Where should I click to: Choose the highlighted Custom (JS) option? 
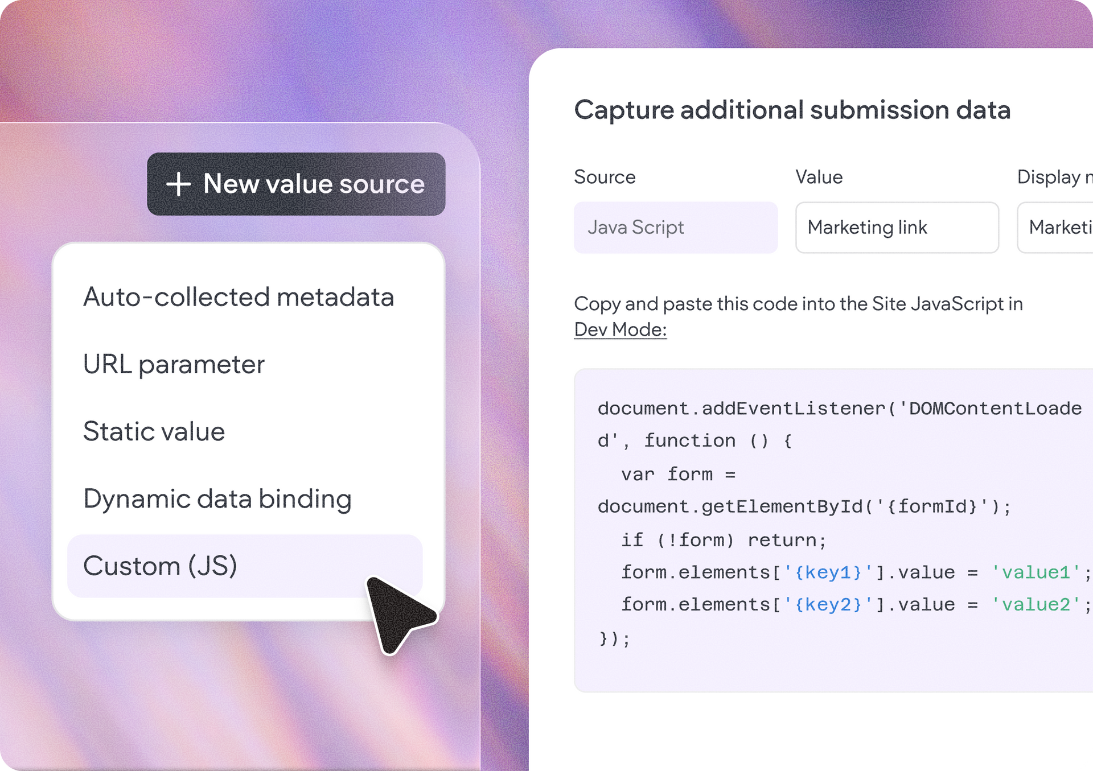(245, 566)
